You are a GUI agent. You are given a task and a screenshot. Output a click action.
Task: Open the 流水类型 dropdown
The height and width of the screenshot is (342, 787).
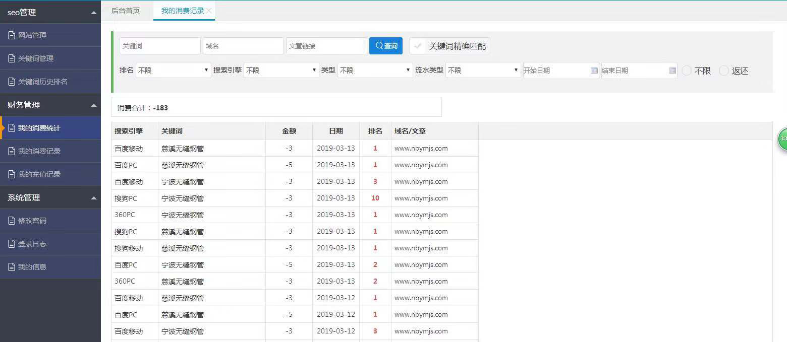click(483, 71)
